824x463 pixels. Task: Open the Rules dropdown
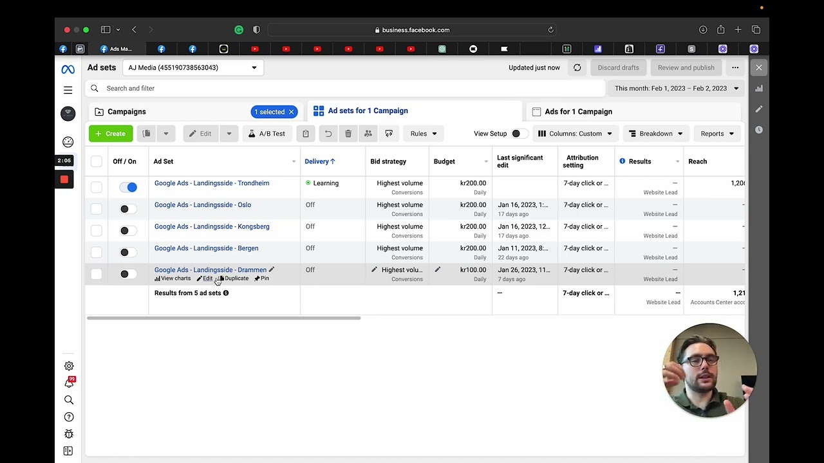pyautogui.click(x=424, y=134)
